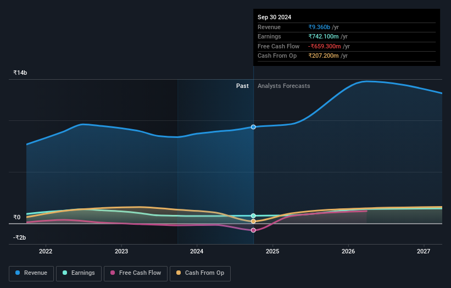Toggle the Free Cash Flow legend series
Screen dimensions: 451x288
(x=136, y=273)
